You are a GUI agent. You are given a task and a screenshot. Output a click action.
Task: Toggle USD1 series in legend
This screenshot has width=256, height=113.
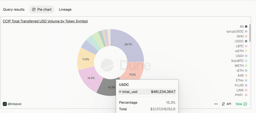tap(241, 56)
